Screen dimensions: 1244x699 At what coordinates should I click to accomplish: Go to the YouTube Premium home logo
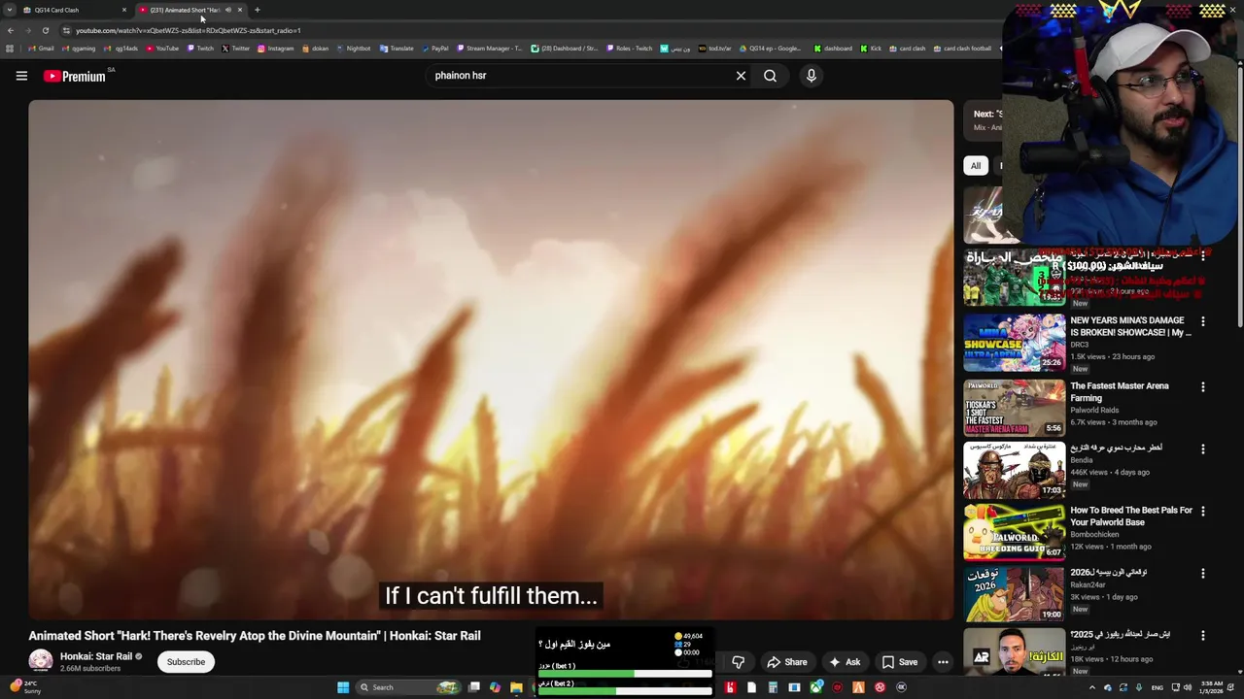click(x=76, y=76)
